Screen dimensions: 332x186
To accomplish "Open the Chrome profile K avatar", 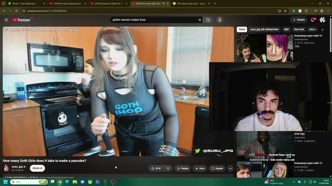I will [x=322, y=11].
